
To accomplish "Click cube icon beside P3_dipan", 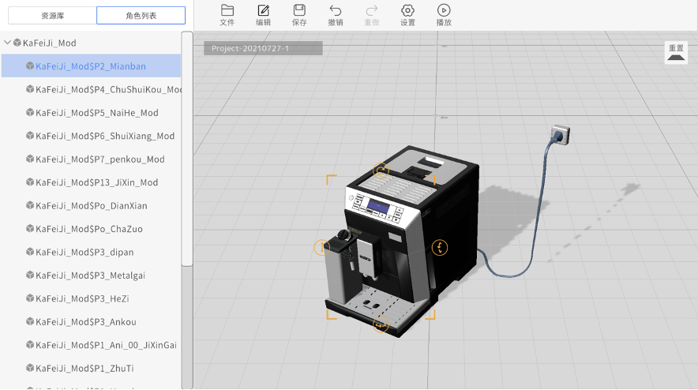I will pyautogui.click(x=30, y=252).
